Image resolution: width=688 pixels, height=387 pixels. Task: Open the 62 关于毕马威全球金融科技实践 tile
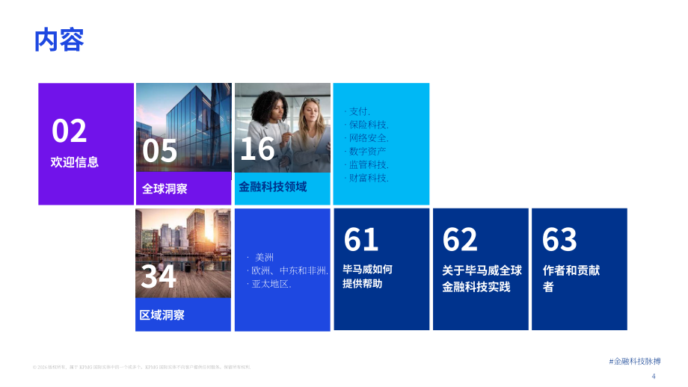click(480, 269)
